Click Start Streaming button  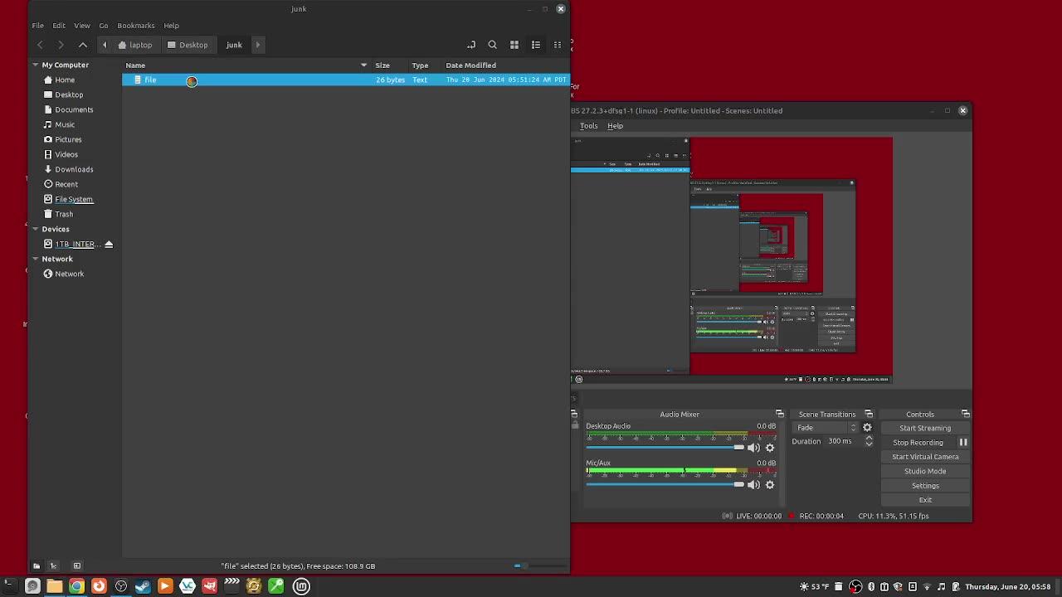click(x=925, y=428)
